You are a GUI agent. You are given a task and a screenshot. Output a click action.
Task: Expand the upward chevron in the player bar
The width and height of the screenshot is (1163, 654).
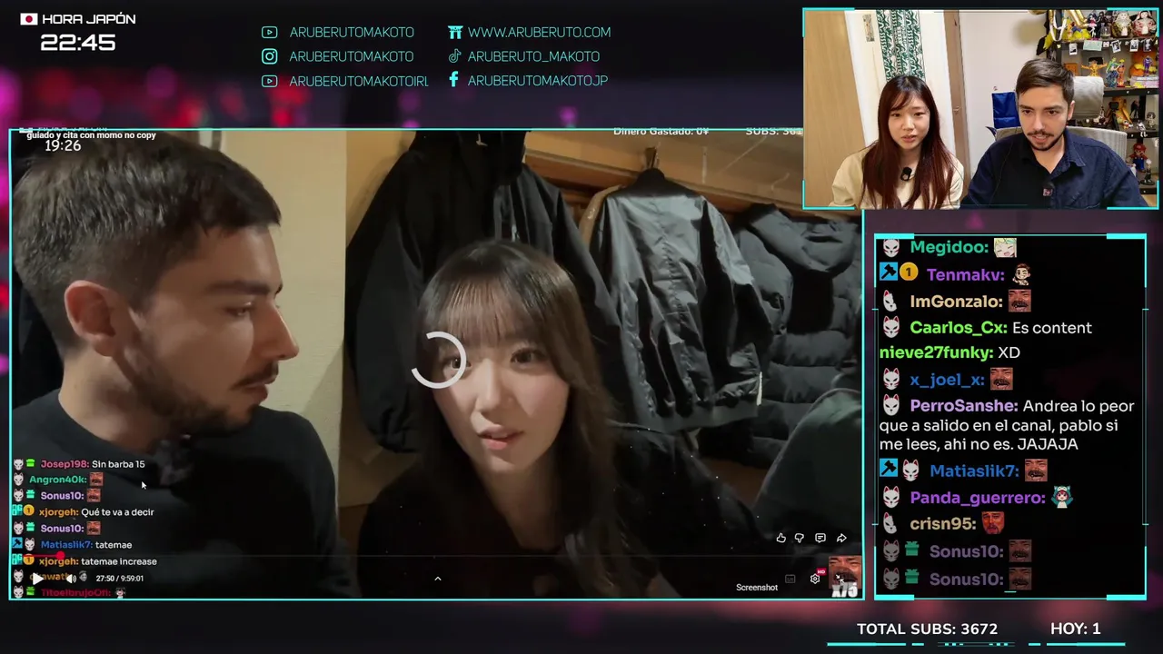tap(437, 579)
